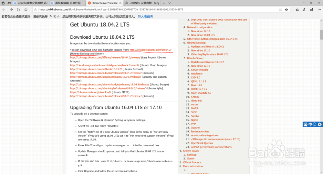Jump to Ubuntu Server contents link
The width and height of the screenshot is (323, 174).
tap(195, 58)
